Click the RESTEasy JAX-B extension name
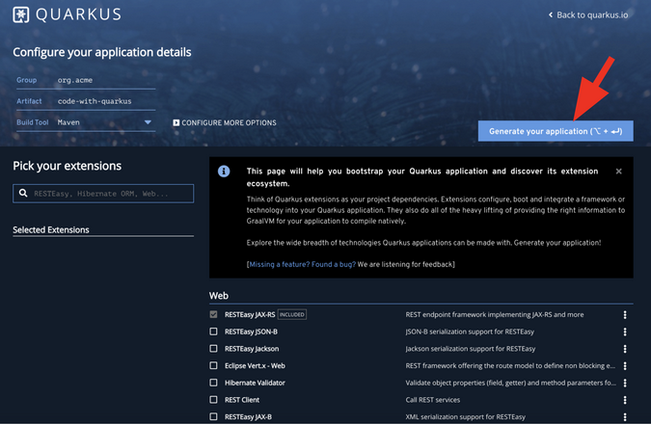This screenshot has width=651, height=424. (248, 417)
